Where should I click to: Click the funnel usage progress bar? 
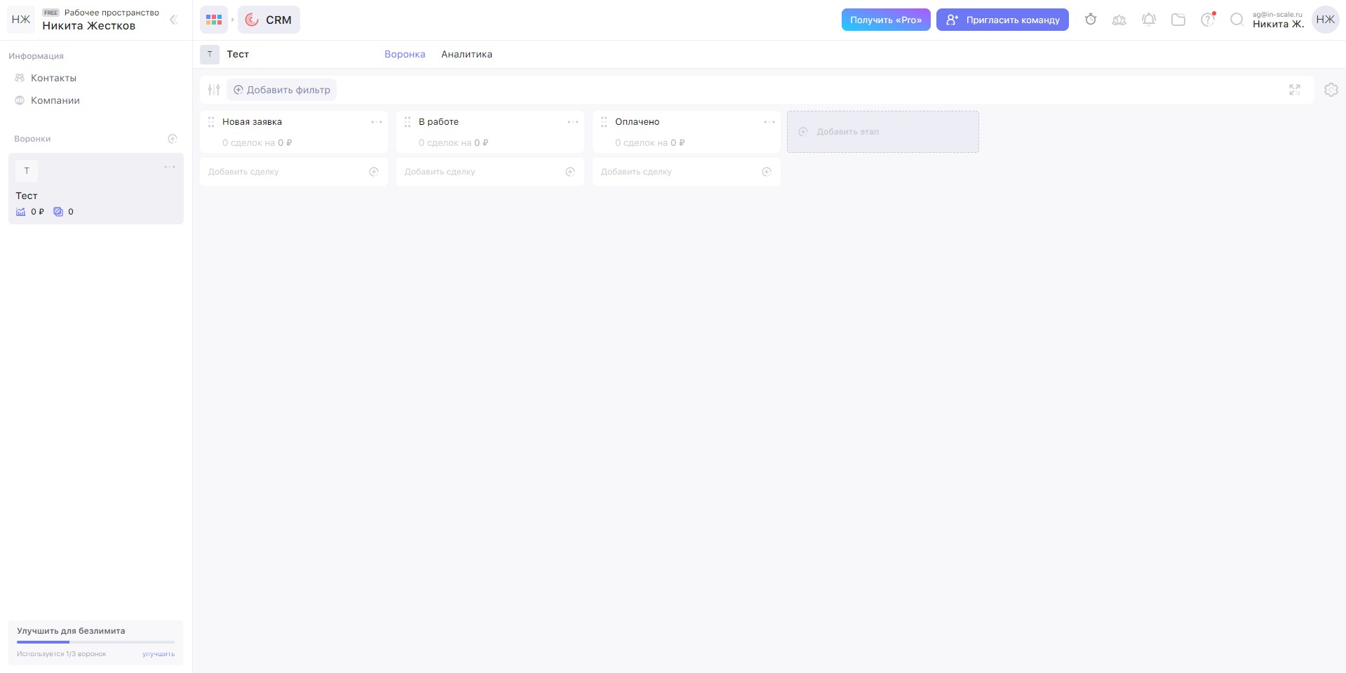96,642
